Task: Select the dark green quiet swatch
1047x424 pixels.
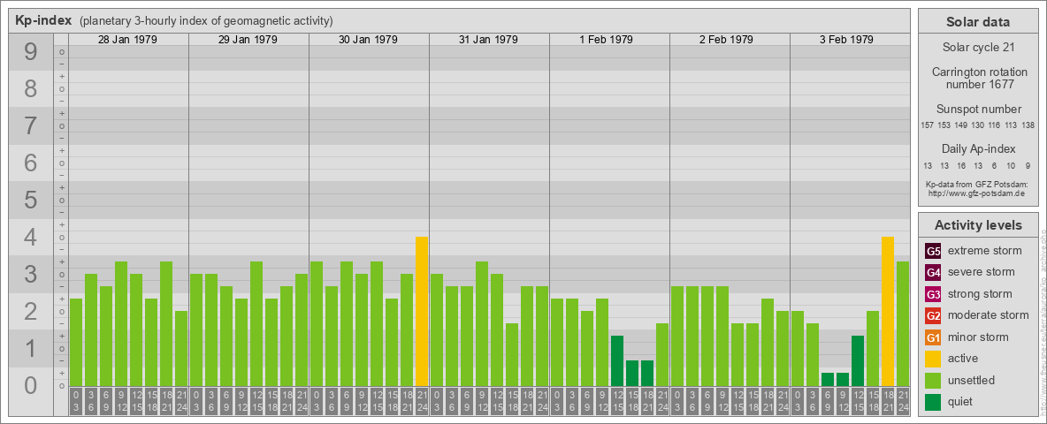Action: [934, 401]
